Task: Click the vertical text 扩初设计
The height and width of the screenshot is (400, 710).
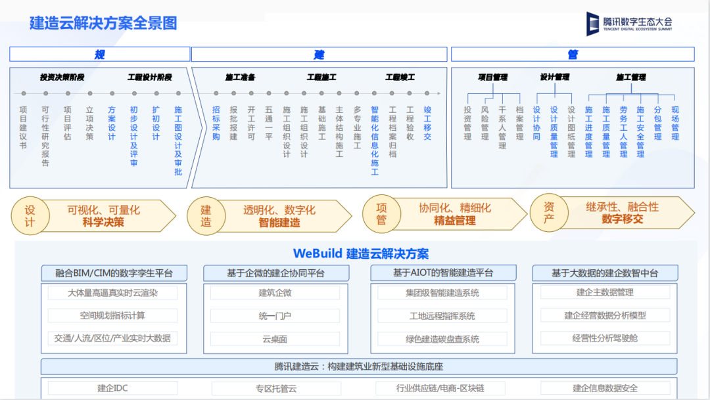Action: [156, 123]
